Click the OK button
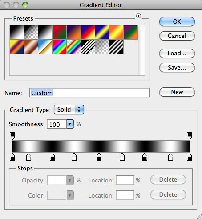 [x=177, y=22]
